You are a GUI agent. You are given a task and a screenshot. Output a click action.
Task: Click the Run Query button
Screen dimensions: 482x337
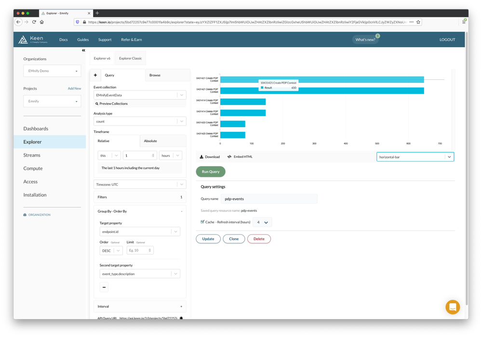[x=211, y=171]
